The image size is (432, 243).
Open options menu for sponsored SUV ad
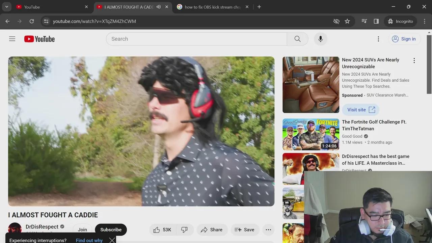coord(414,61)
